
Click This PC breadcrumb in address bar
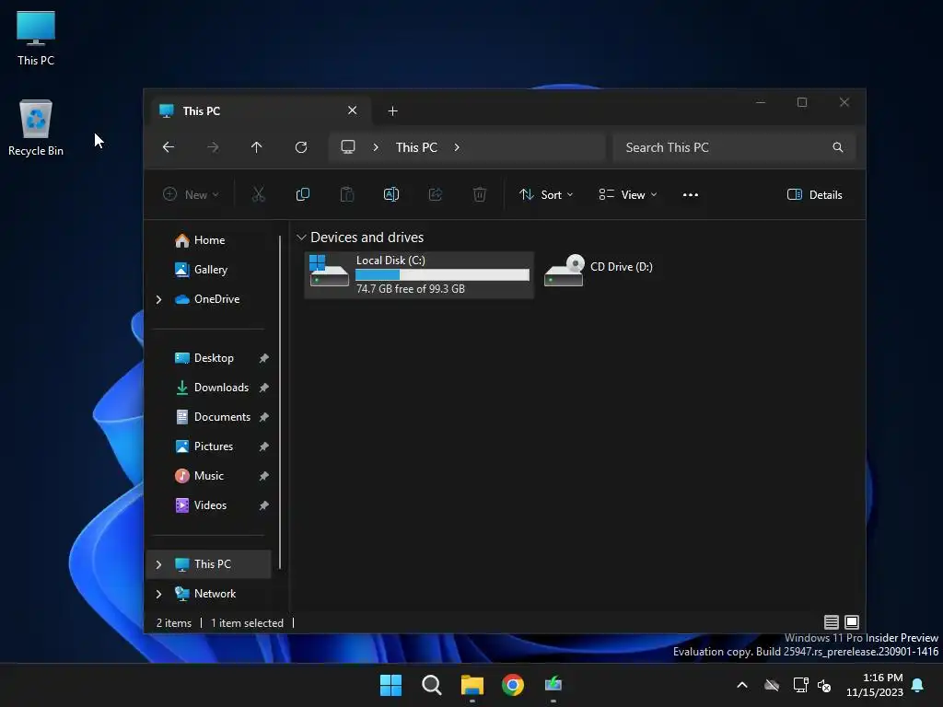tap(416, 147)
